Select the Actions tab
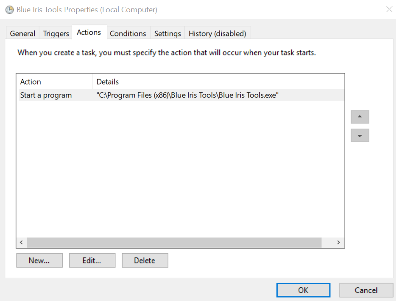Image resolution: width=396 pixels, height=301 pixels. (x=89, y=33)
